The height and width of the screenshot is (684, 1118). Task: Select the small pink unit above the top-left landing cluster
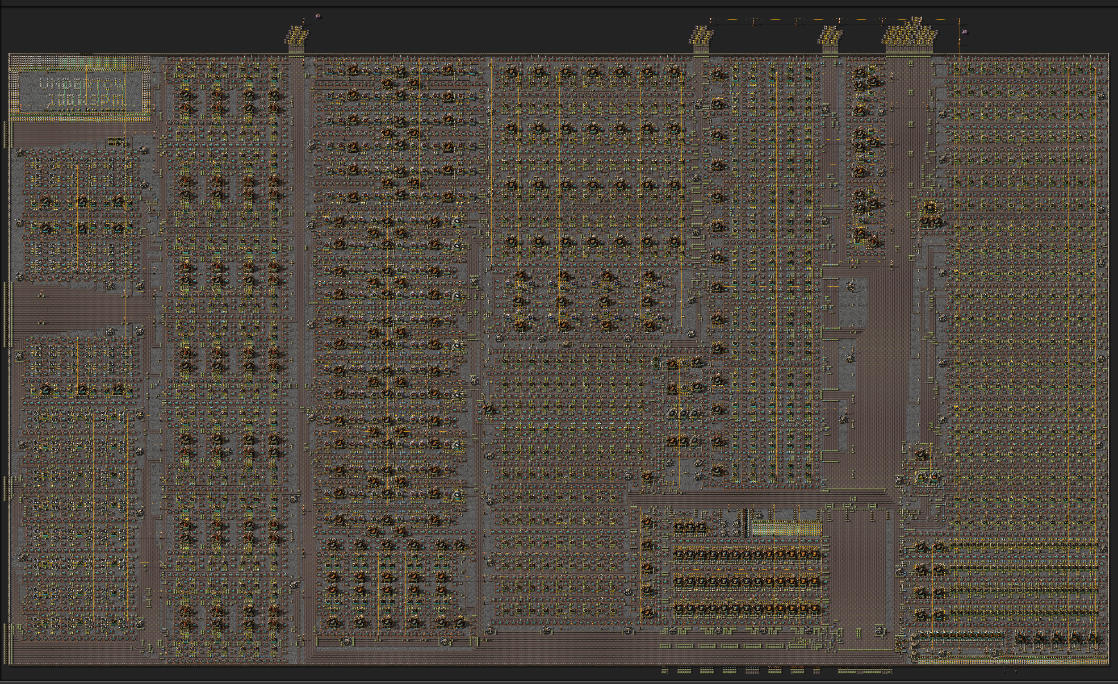(x=317, y=16)
